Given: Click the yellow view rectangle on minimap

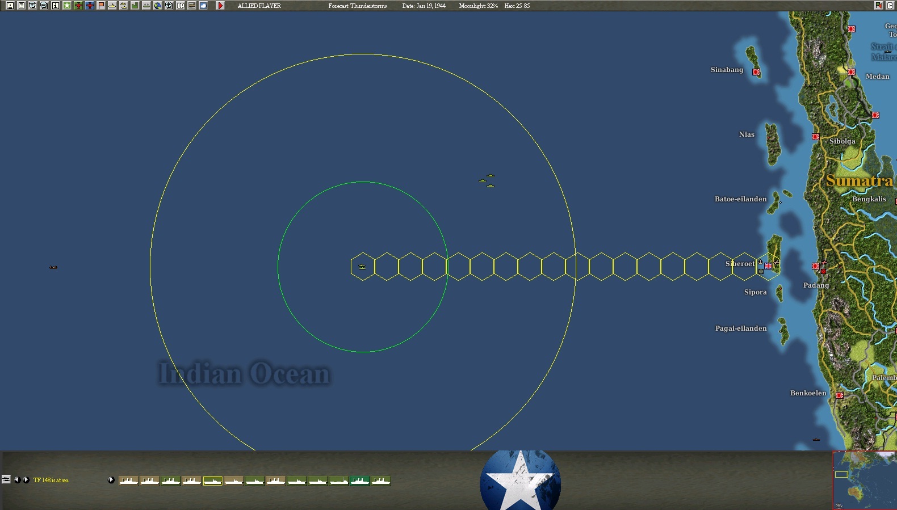Looking at the screenshot, I should (x=841, y=474).
